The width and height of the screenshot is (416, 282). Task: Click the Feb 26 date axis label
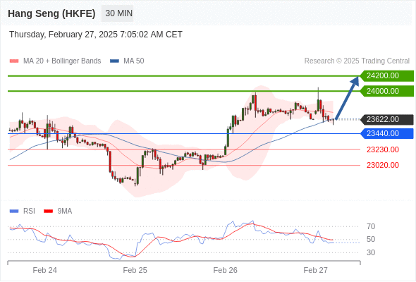click(225, 270)
